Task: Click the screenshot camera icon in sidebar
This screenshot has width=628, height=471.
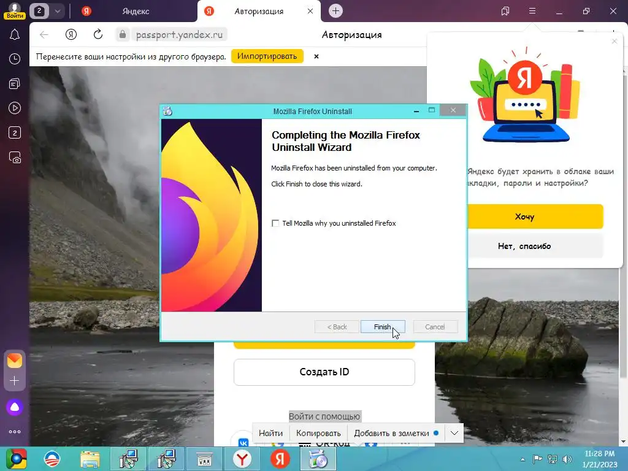Action: coord(15,158)
